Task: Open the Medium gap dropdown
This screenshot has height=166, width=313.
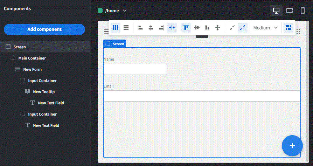Action: [x=265, y=28]
